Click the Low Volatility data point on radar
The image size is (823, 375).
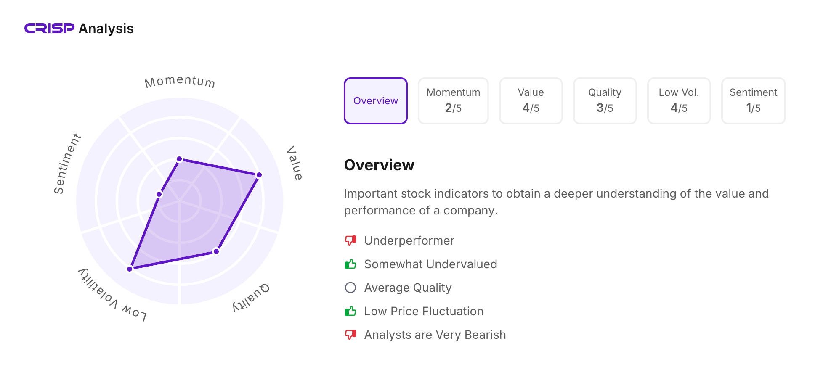tap(130, 269)
